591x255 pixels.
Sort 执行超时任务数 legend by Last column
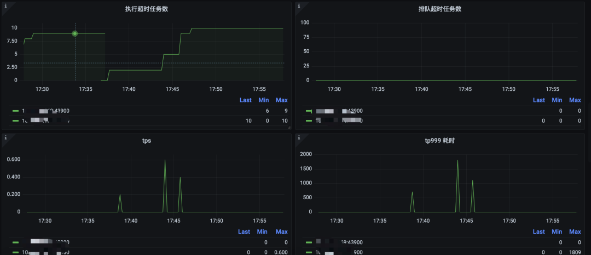[245, 100]
